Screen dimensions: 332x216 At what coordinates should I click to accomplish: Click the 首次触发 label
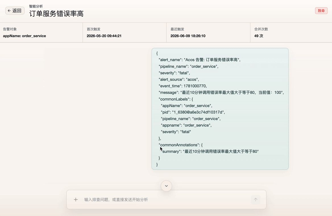pos(93,29)
